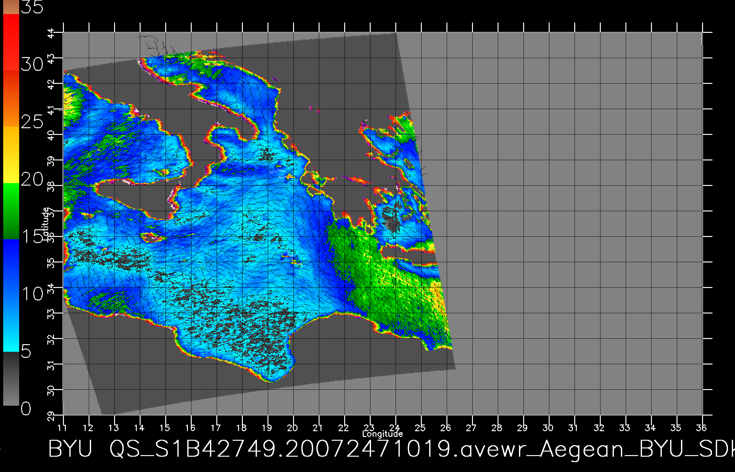Click the colorbar label 30

point(32,65)
